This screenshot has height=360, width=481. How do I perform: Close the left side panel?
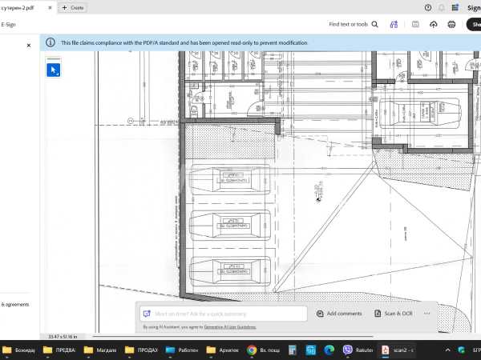[29, 46]
